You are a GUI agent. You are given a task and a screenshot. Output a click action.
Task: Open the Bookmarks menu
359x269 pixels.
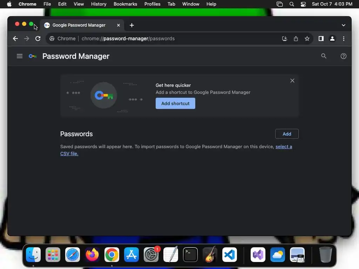click(125, 4)
